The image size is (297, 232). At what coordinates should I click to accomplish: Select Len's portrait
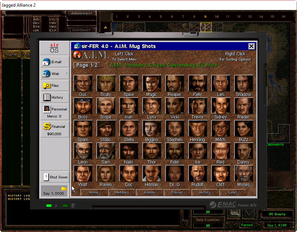(221, 83)
